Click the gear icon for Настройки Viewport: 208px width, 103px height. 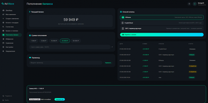pos(3,47)
